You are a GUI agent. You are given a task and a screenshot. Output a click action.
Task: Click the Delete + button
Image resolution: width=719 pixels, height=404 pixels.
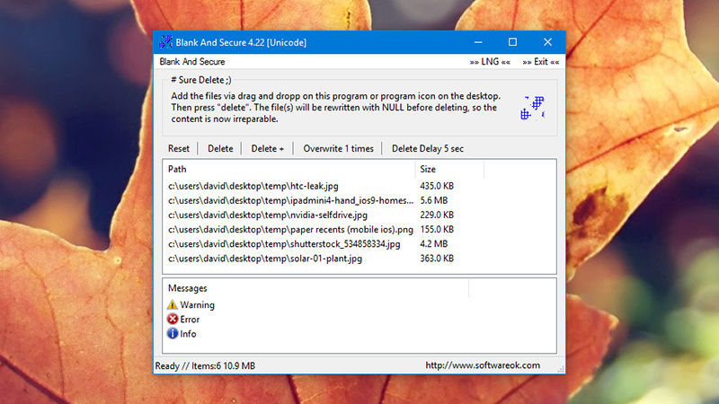point(267,148)
